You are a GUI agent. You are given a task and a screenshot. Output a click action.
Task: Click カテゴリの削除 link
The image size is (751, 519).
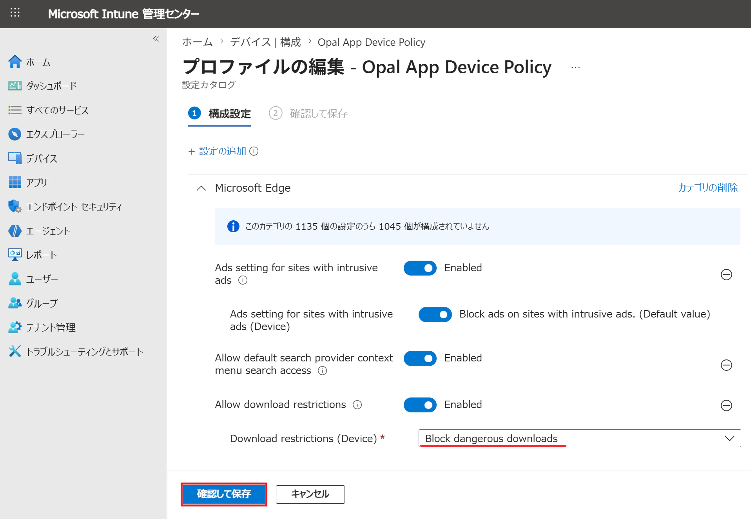click(708, 188)
